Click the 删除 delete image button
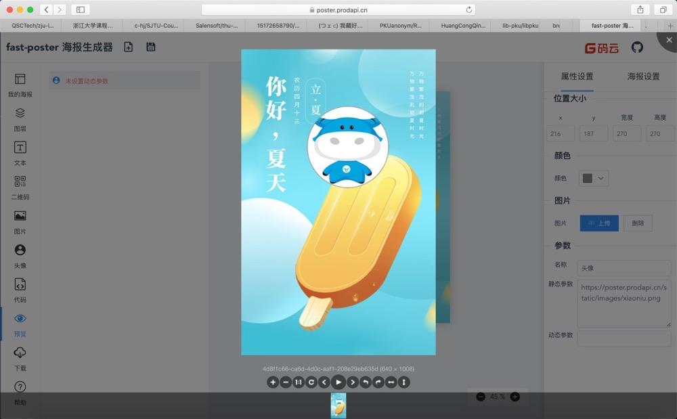This screenshot has height=419, width=677. point(637,223)
